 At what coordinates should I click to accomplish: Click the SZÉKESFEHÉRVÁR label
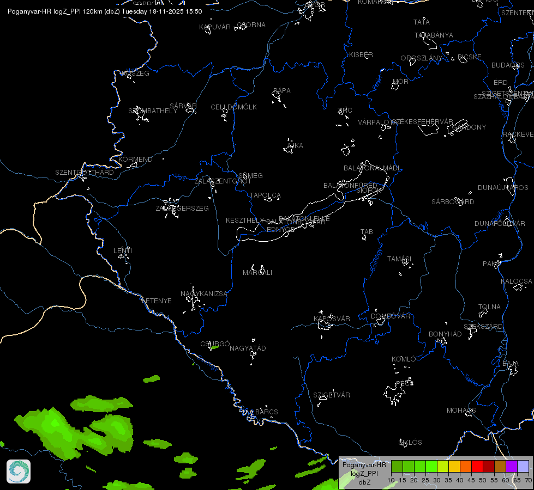click(x=423, y=122)
